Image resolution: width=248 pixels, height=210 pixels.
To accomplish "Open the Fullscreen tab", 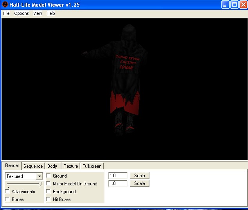I will coord(92,166).
